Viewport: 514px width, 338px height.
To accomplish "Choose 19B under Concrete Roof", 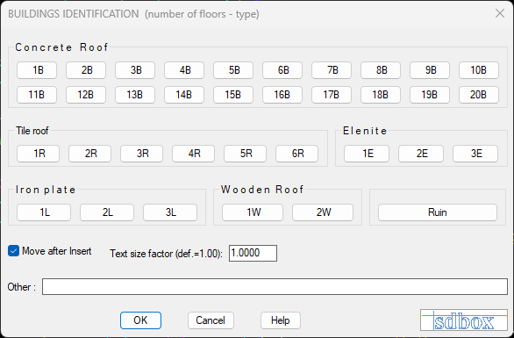I will [430, 95].
